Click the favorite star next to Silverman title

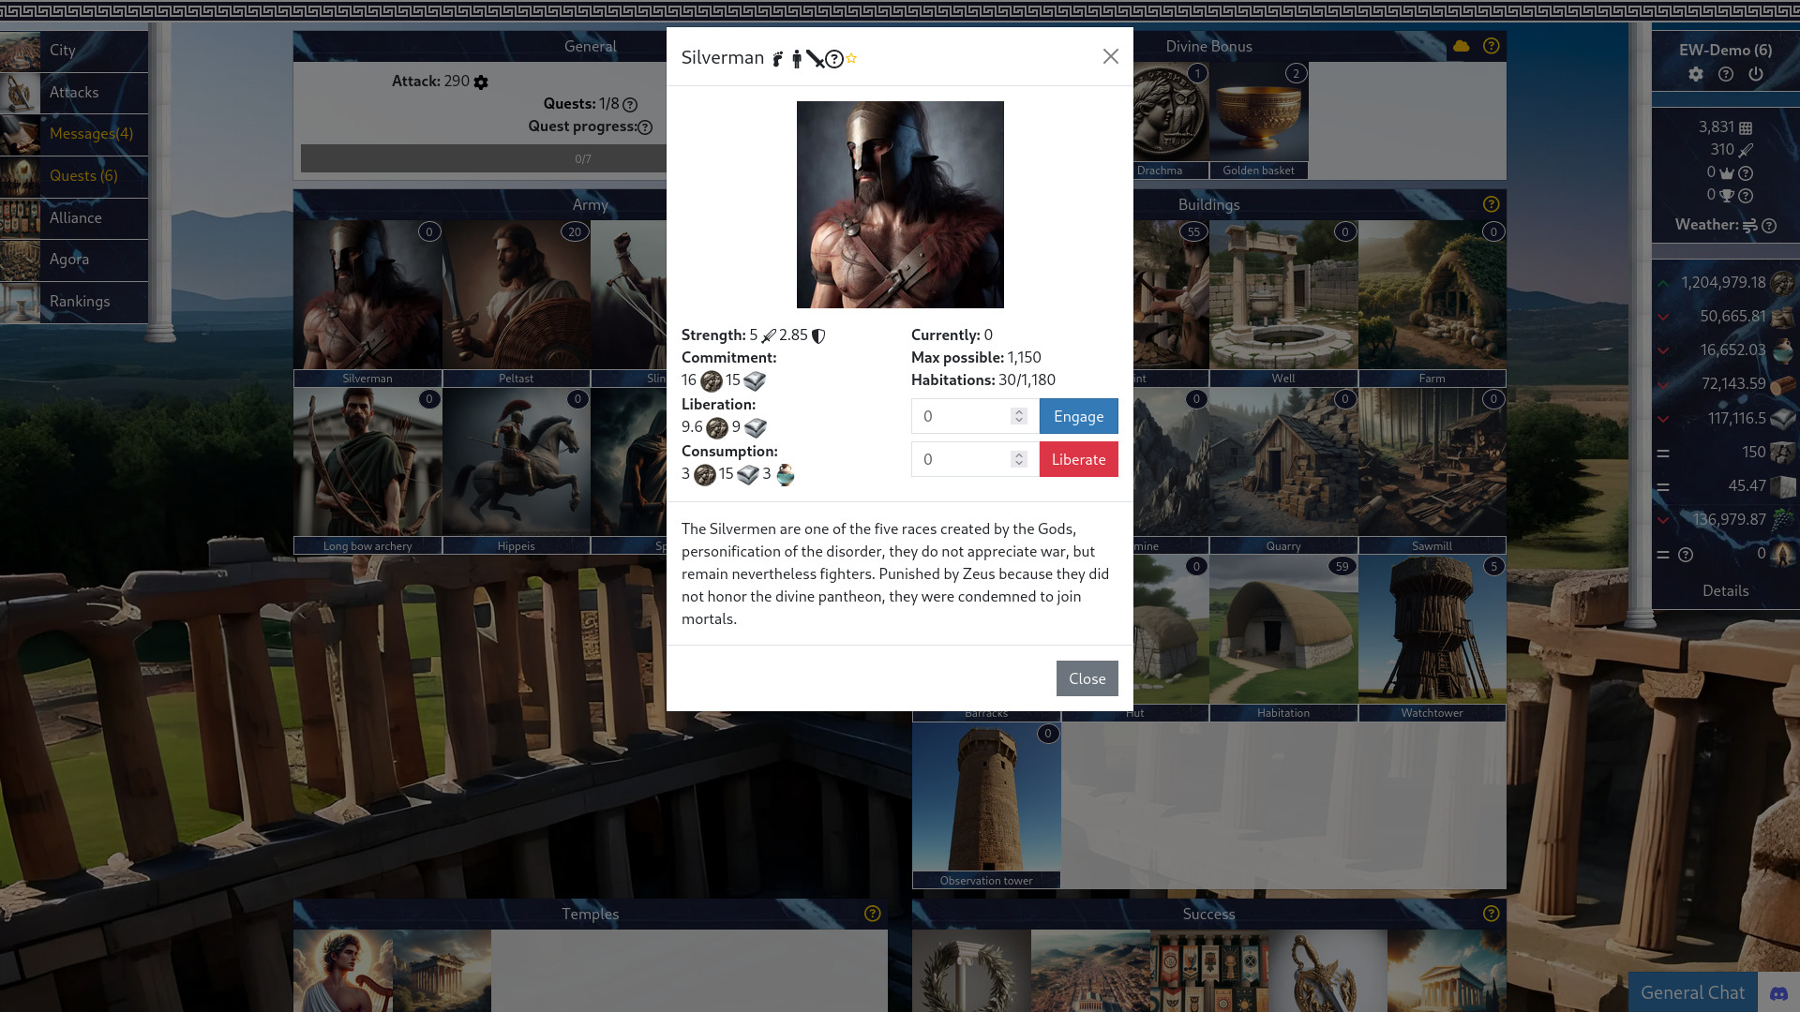pyautogui.click(x=851, y=58)
